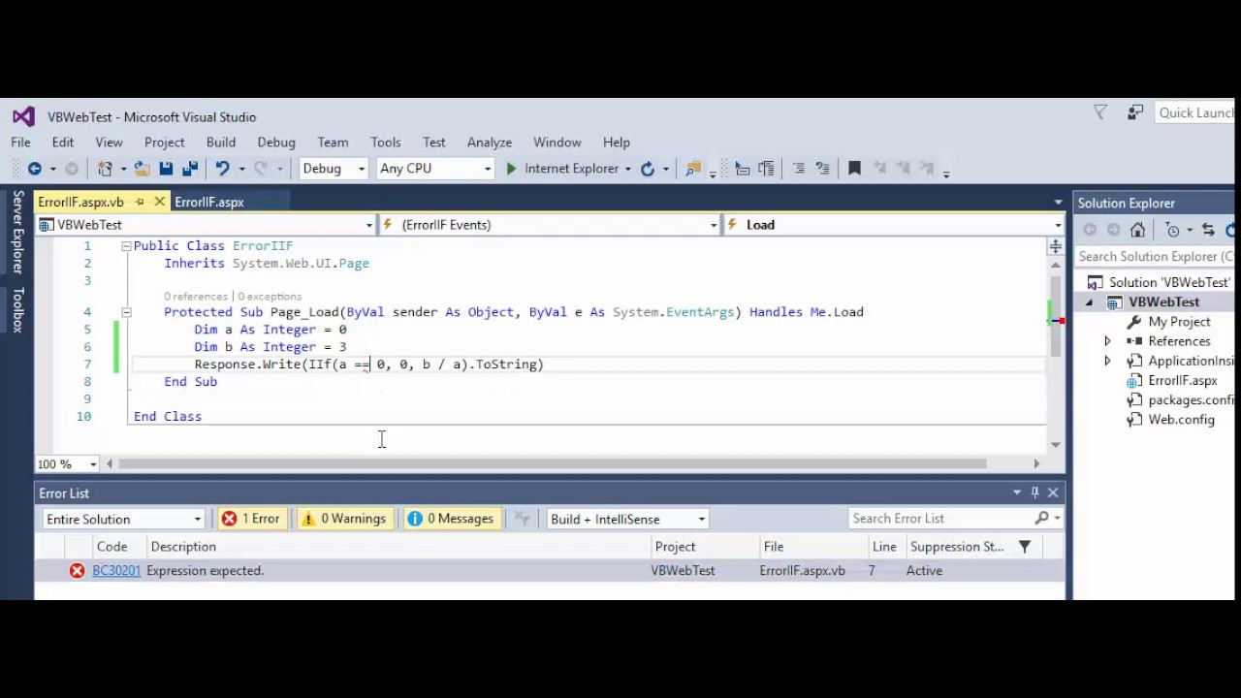The width and height of the screenshot is (1241, 698).
Task: Open the Internet Explorer browser dropdown arrow
Action: point(628,169)
